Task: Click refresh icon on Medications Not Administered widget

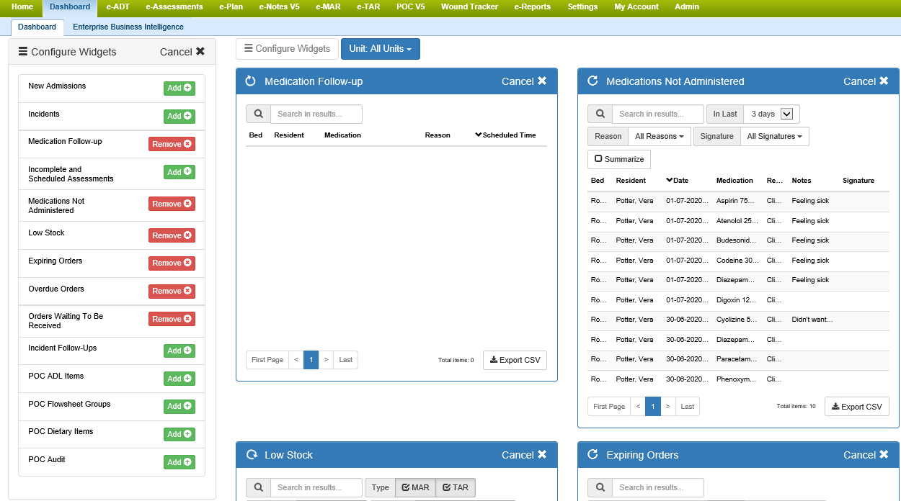Action: 592,81
